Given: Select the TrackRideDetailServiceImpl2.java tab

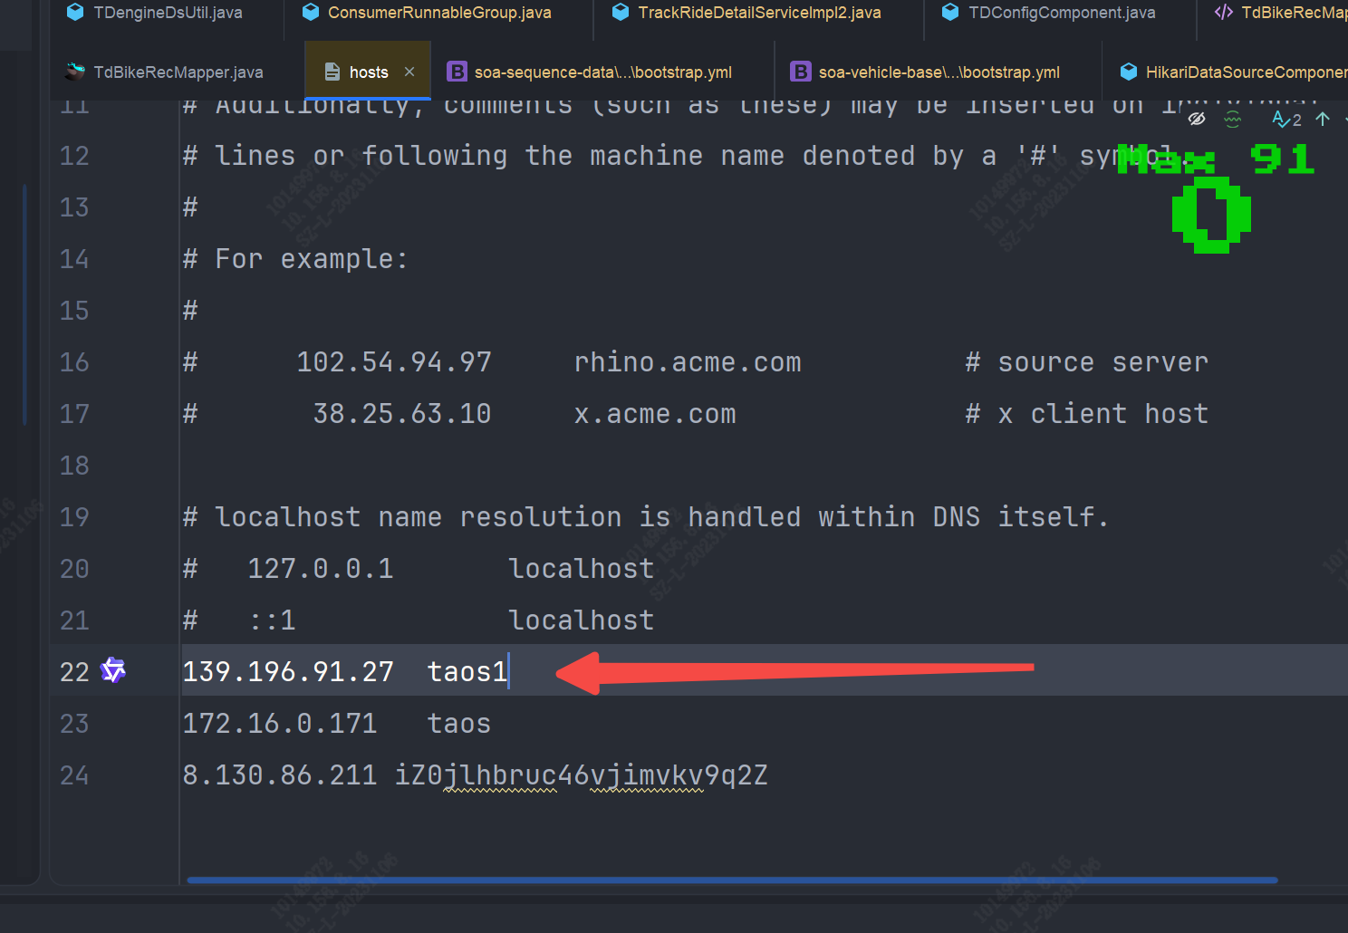Looking at the screenshot, I should (758, 13).
